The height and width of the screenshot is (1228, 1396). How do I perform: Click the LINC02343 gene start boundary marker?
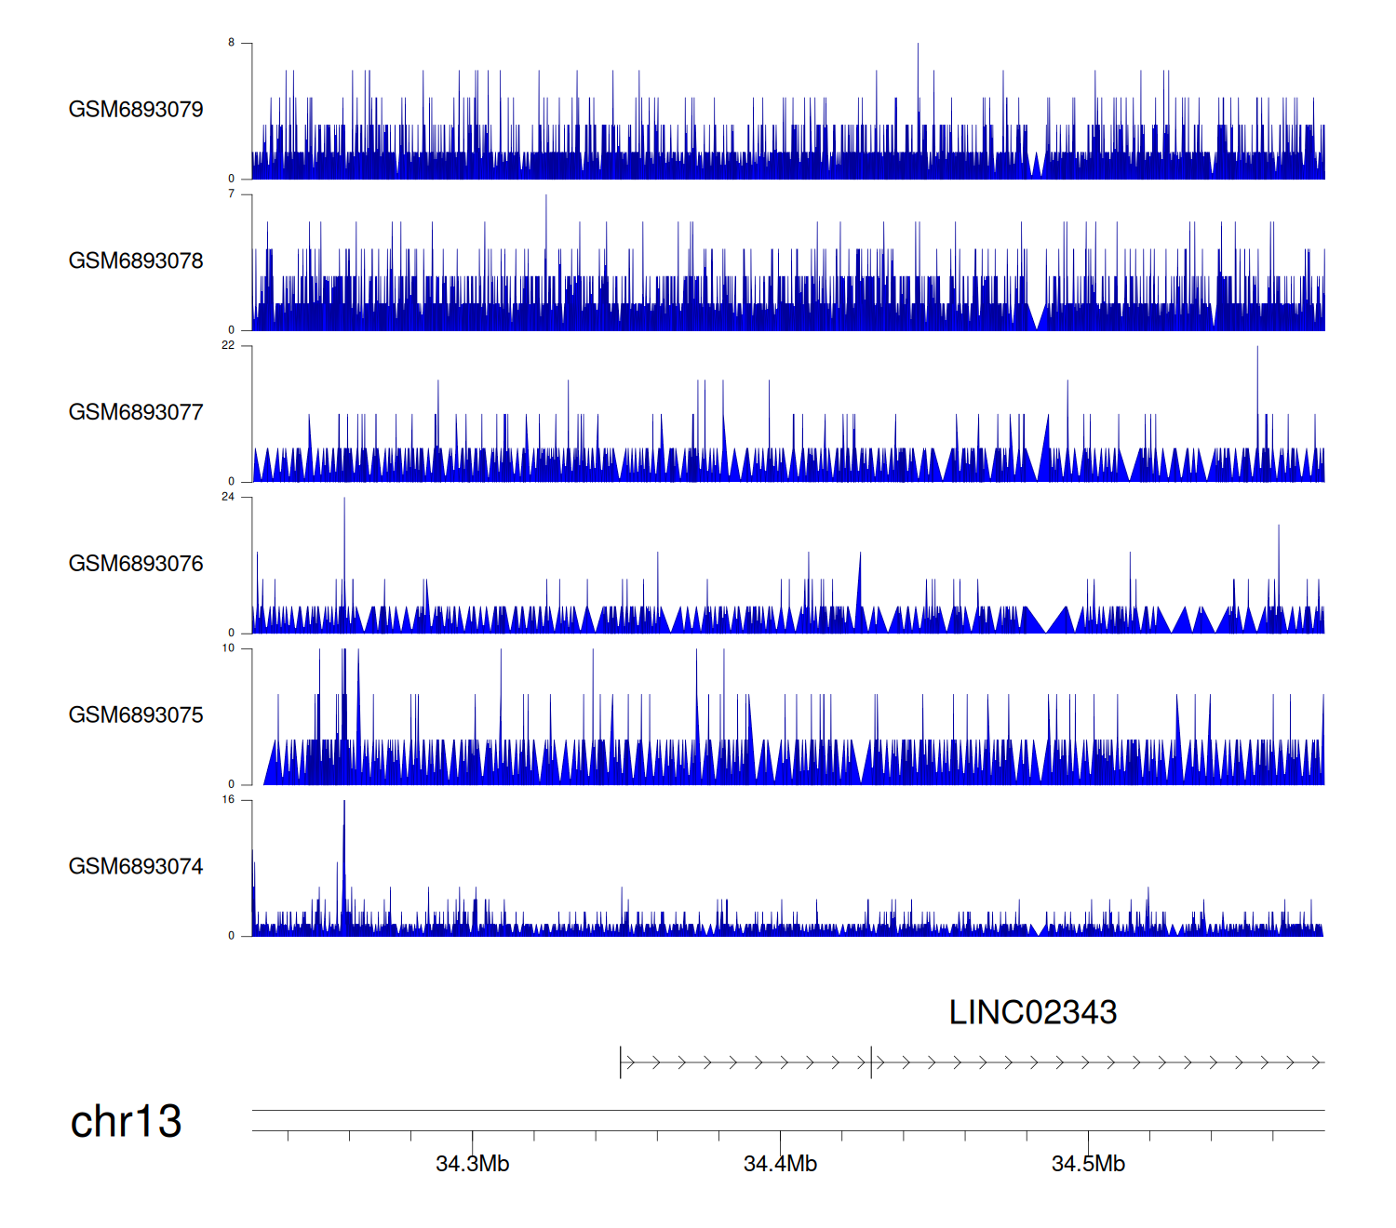tap(621, 1062)
